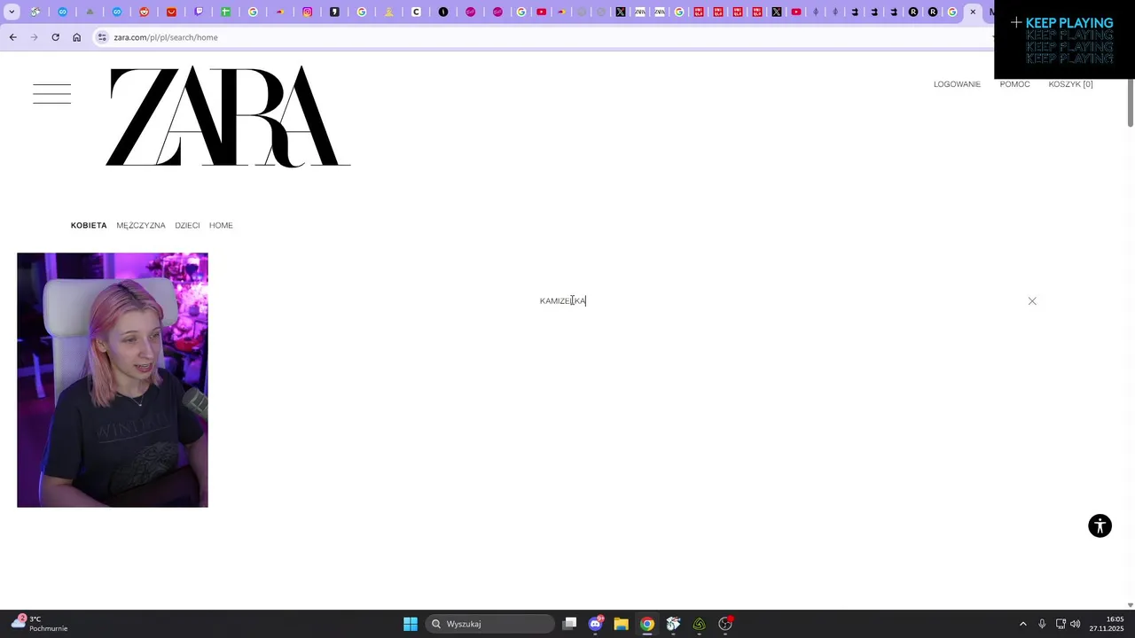Click the microphone tray icon
Image resolution: width=1135 pixels, height=638 pixels.
1042,624
